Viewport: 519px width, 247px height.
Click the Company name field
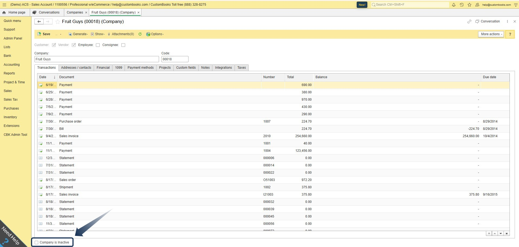point(97,59)
